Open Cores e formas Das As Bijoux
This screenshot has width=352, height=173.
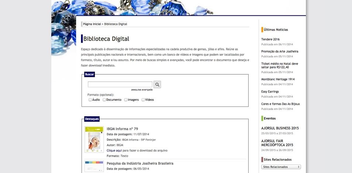pyautogui.click(x=281, y=104)
